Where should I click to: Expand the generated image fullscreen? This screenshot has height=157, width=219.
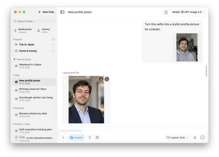[x=107, y=79]
